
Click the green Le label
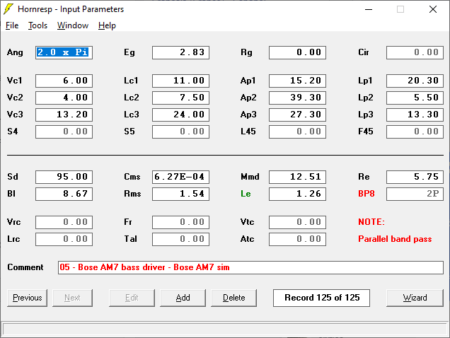pyautogui.click(x=246, y=194)
